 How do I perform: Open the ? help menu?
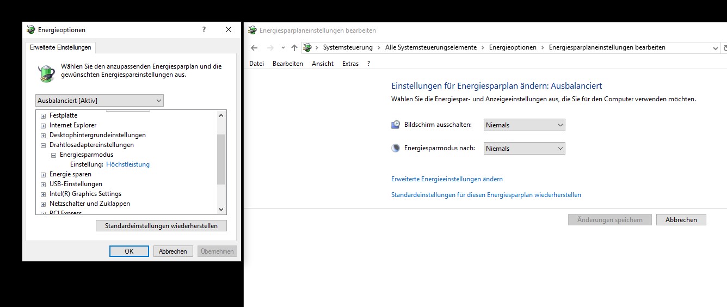click(x=369, y=64)
